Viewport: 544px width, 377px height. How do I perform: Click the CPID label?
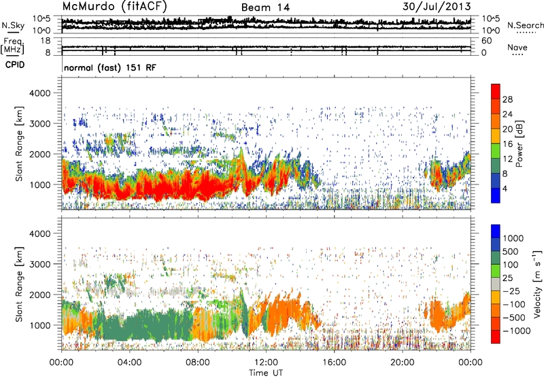15,65
